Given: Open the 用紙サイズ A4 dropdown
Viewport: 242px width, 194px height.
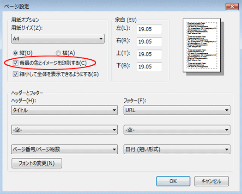Looking at the screenshot, I should (x=58, y=39).
